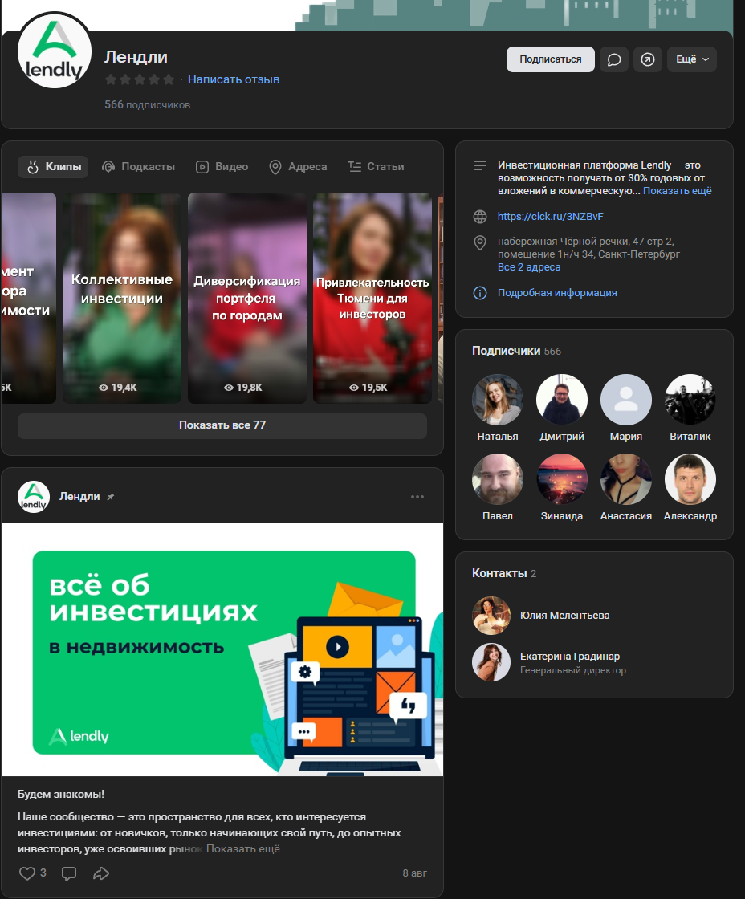The height and width of the screenshot is (899, 745).
Task: Click the location pin icon beside the address
Action: click(480, 243)
